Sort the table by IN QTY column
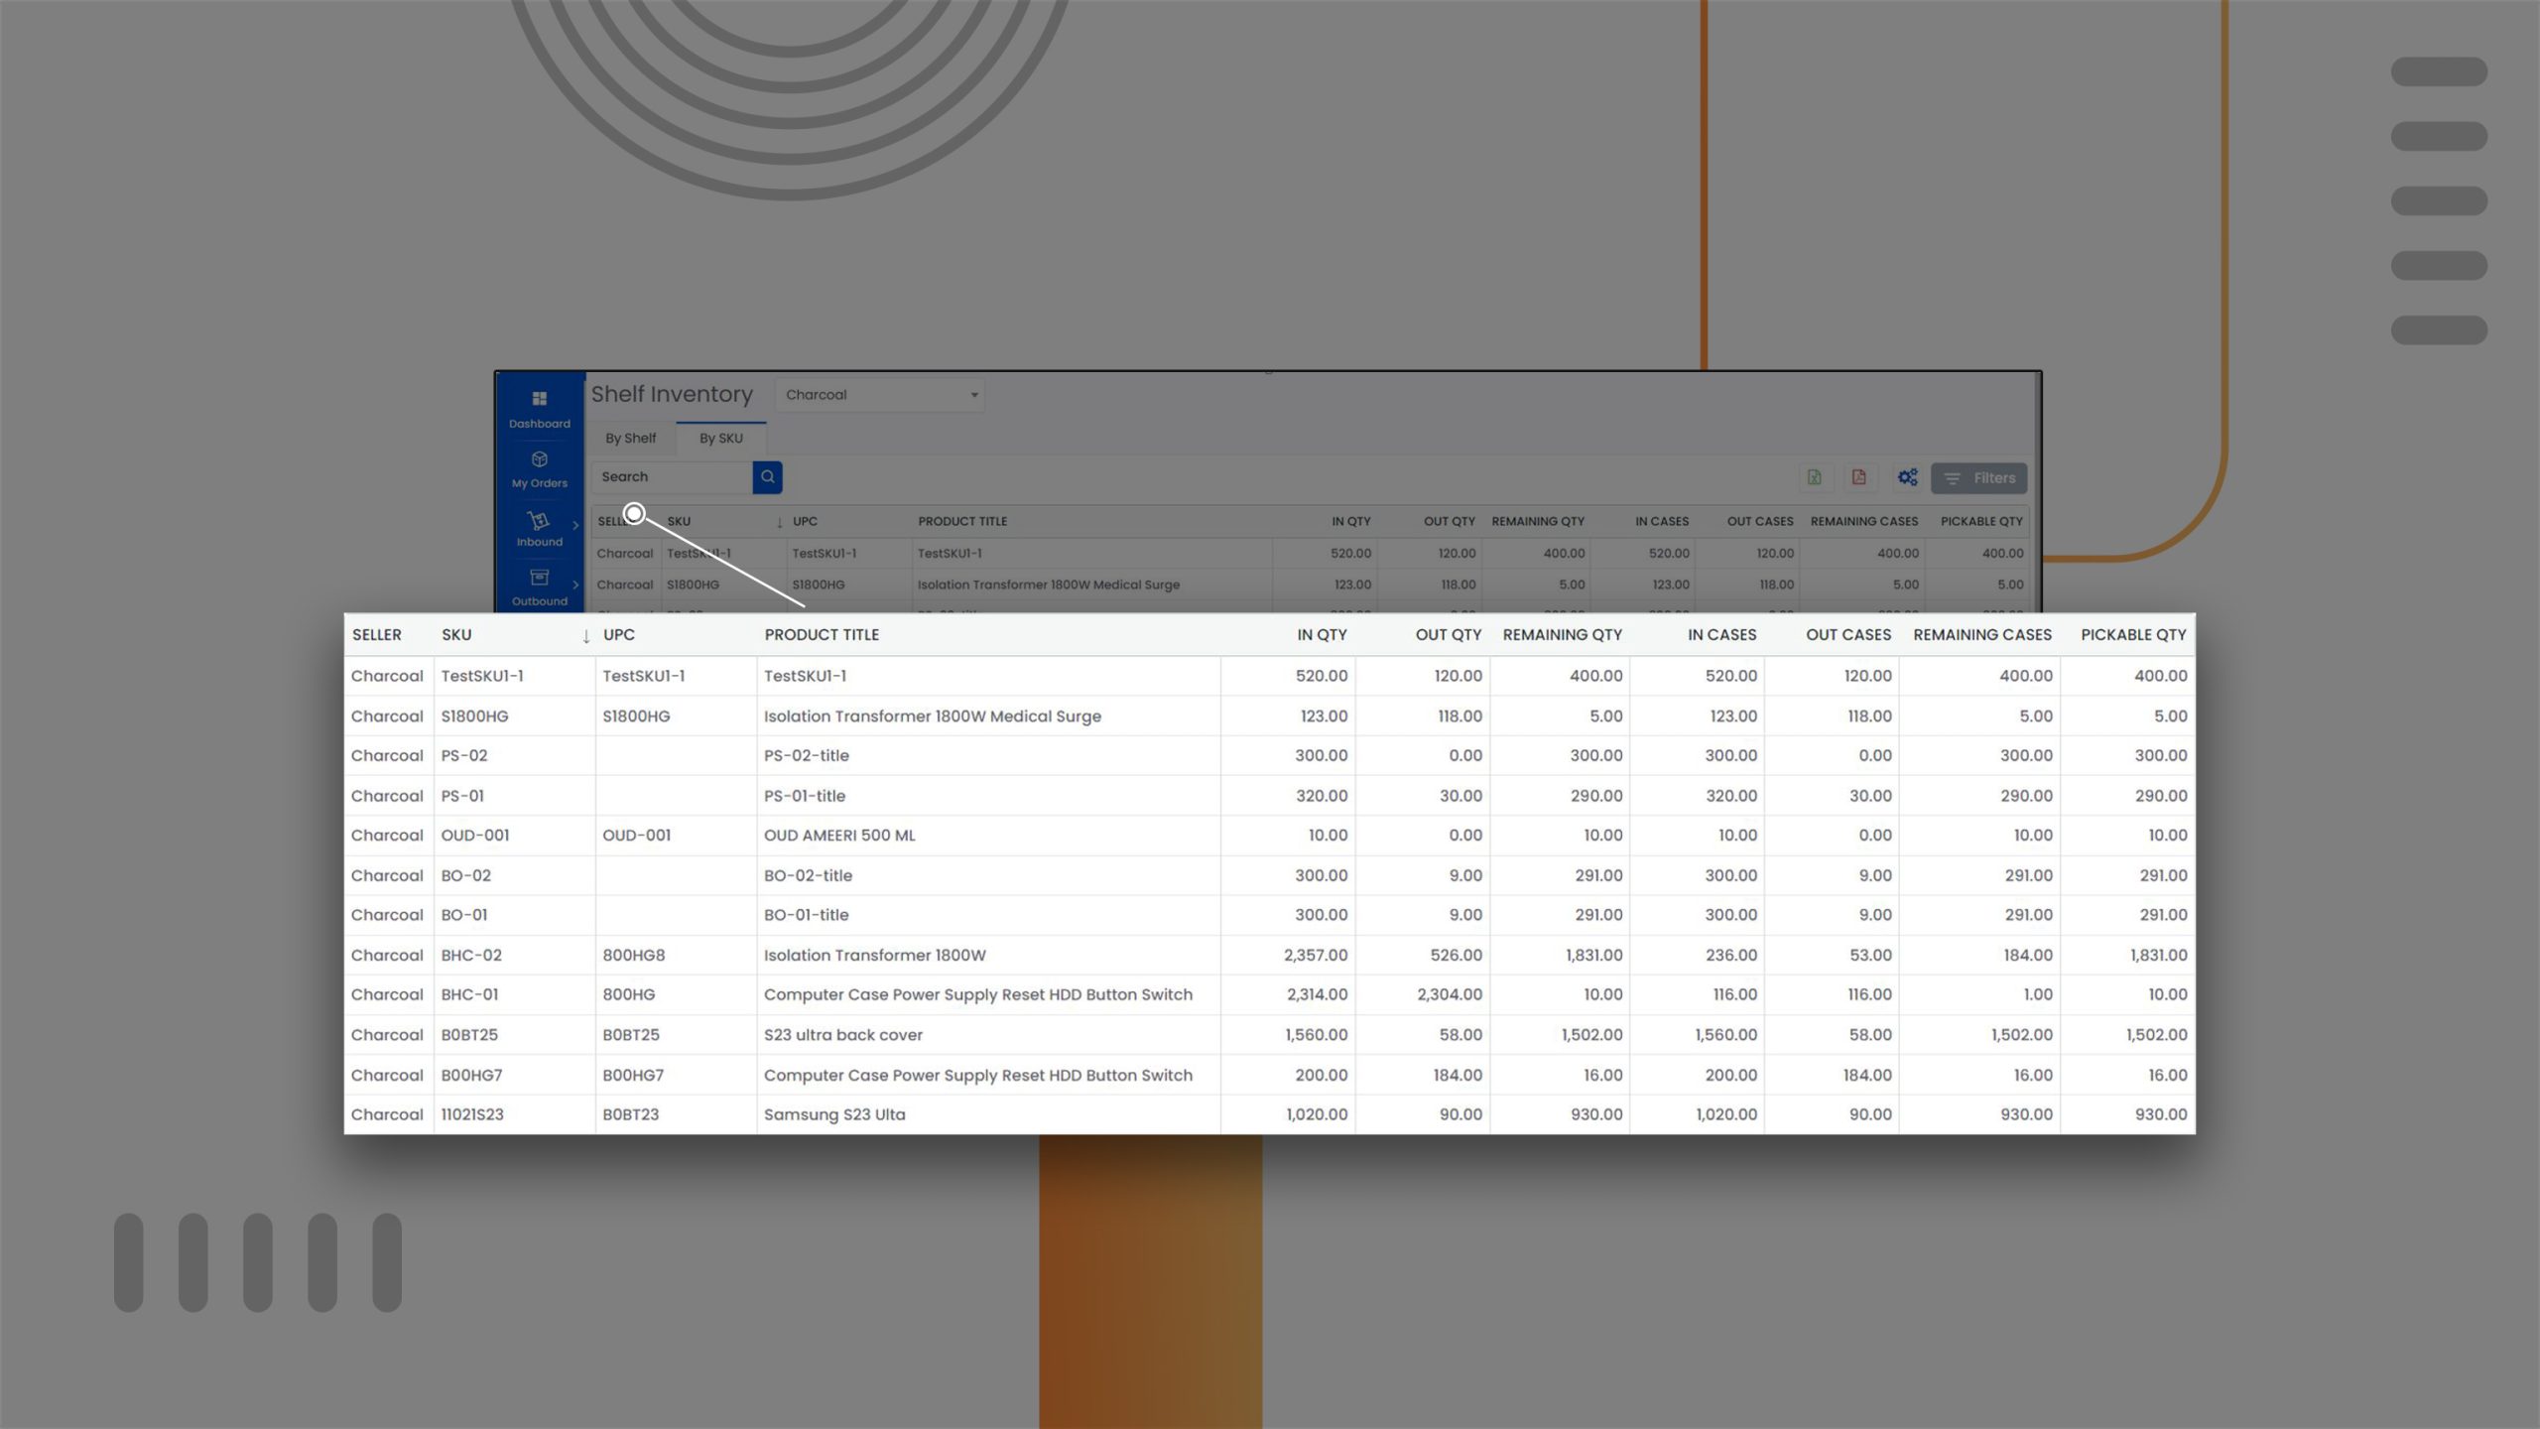The width and height of the screenshot is (2540, 1429). pyautogui.click(x=1320, y=634)
